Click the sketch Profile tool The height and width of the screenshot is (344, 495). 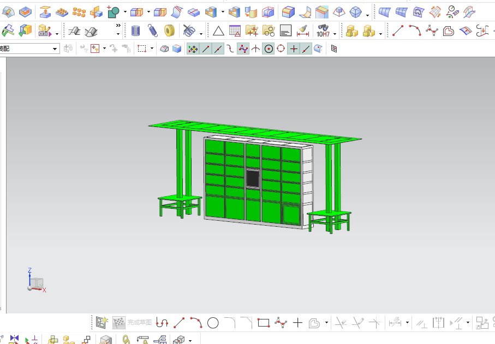point(162,323)
